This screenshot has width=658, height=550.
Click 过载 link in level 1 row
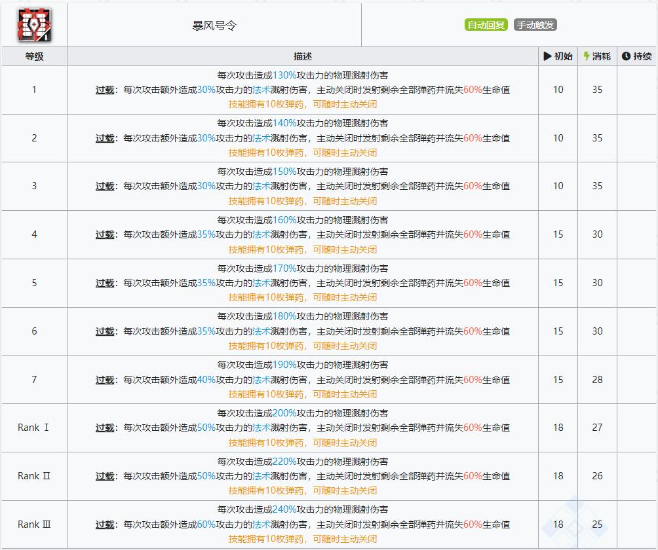click(x=104, y=90)
